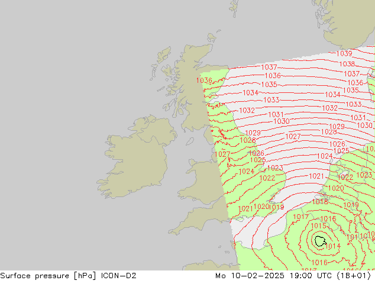Select the 1017 label over northern France
This screenshot has width=375, height=290.
tap(301, 217)
